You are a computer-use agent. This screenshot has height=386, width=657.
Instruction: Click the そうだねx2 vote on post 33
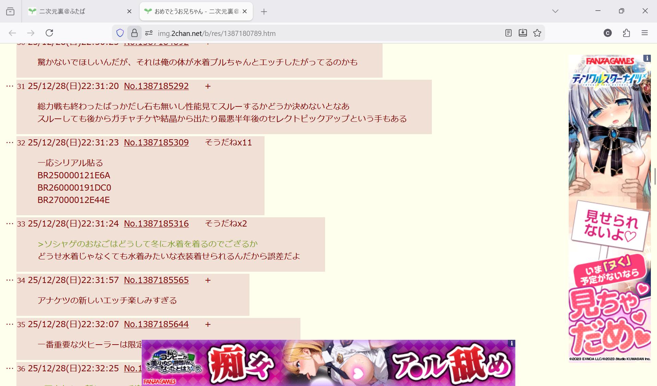[226, 223]
